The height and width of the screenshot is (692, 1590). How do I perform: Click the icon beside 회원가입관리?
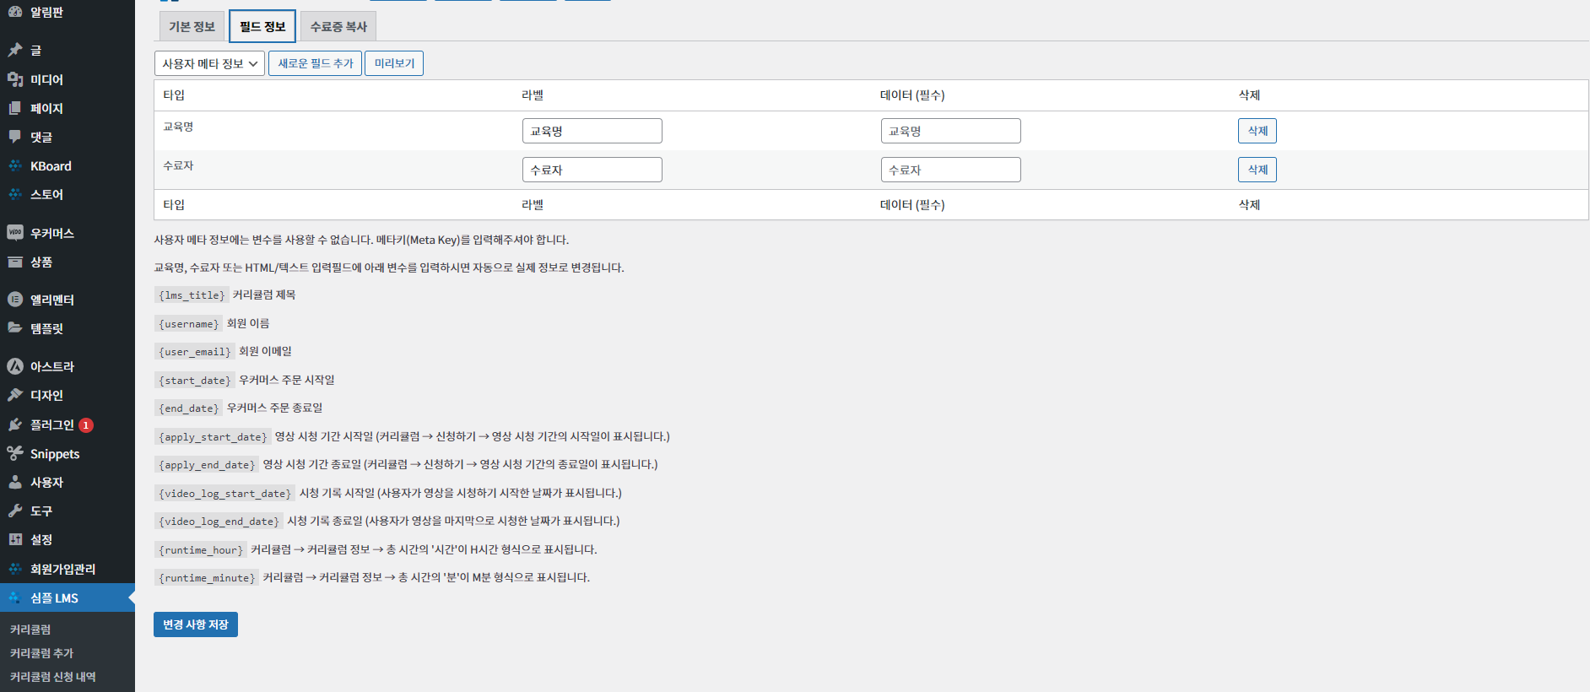(x=15, y=569)
